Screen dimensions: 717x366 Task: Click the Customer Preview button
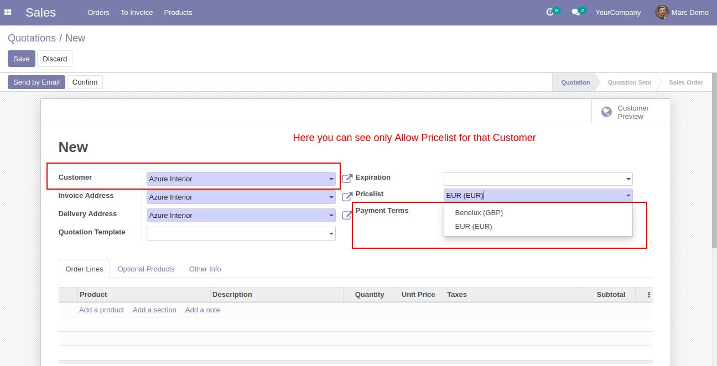[x=631, y=112]
